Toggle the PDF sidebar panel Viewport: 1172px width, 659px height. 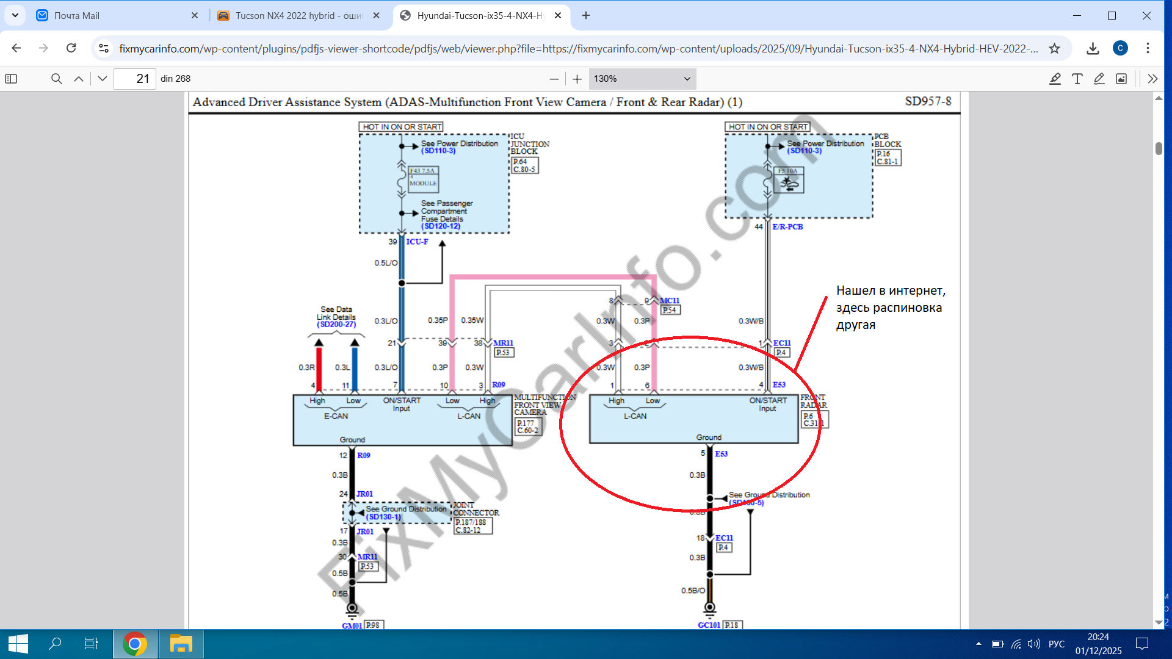(11, 79)
